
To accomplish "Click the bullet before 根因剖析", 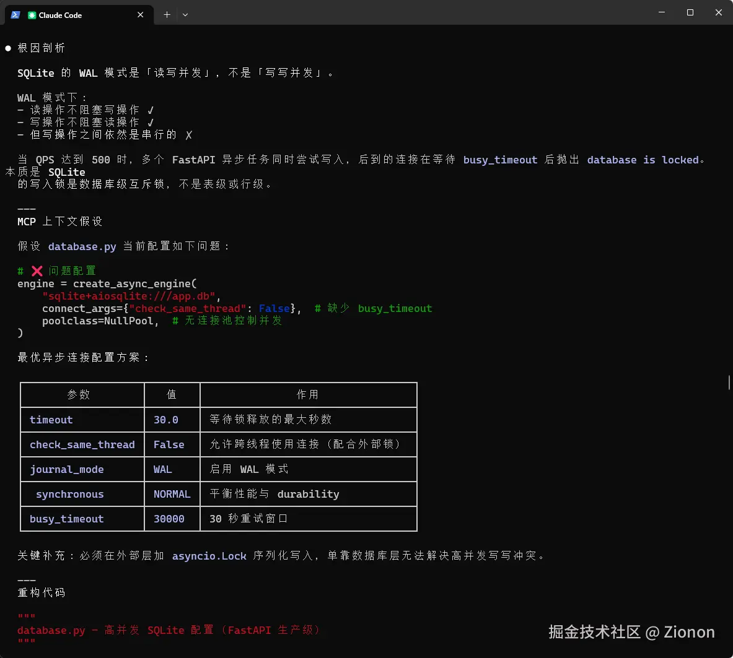I will tap(8, 48).
